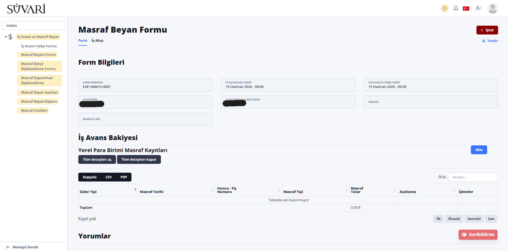The width and height of the screenshot is (508, 251).
Task: Add an expense record with Ekle
Action: 479,150
